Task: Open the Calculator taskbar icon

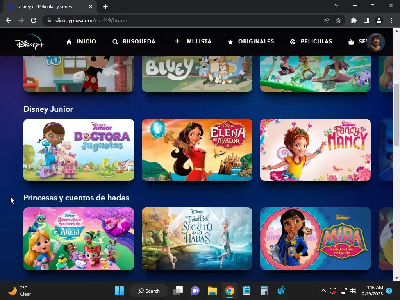Action: pos(264,291)
